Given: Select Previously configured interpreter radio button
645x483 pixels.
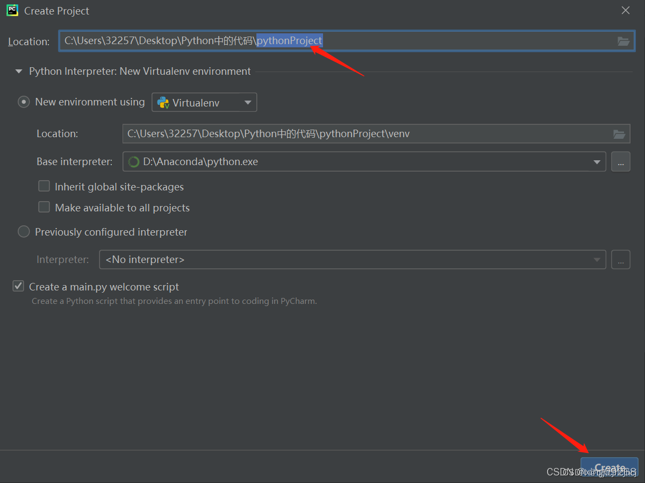Looking at the screenshot, I should (24, 232).
